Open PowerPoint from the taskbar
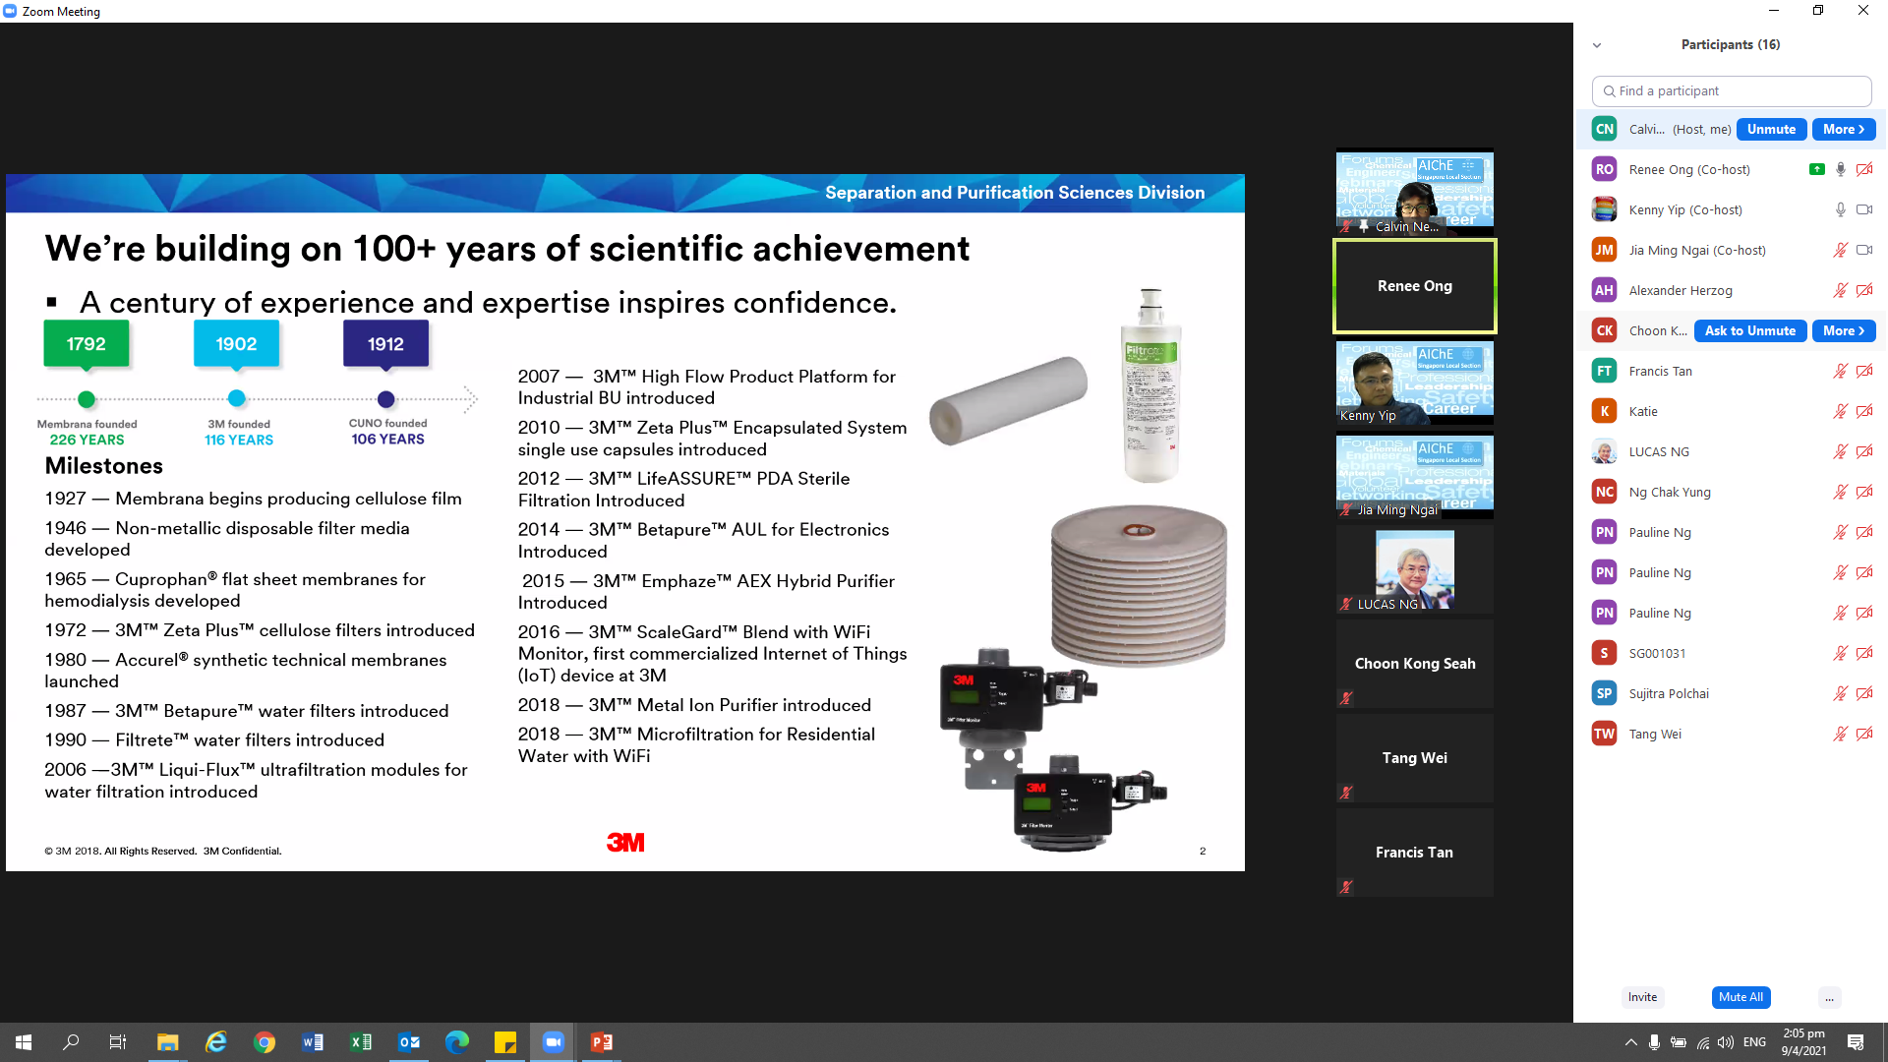This screenshot has height=1062, width=1888. click(601, 1042)
